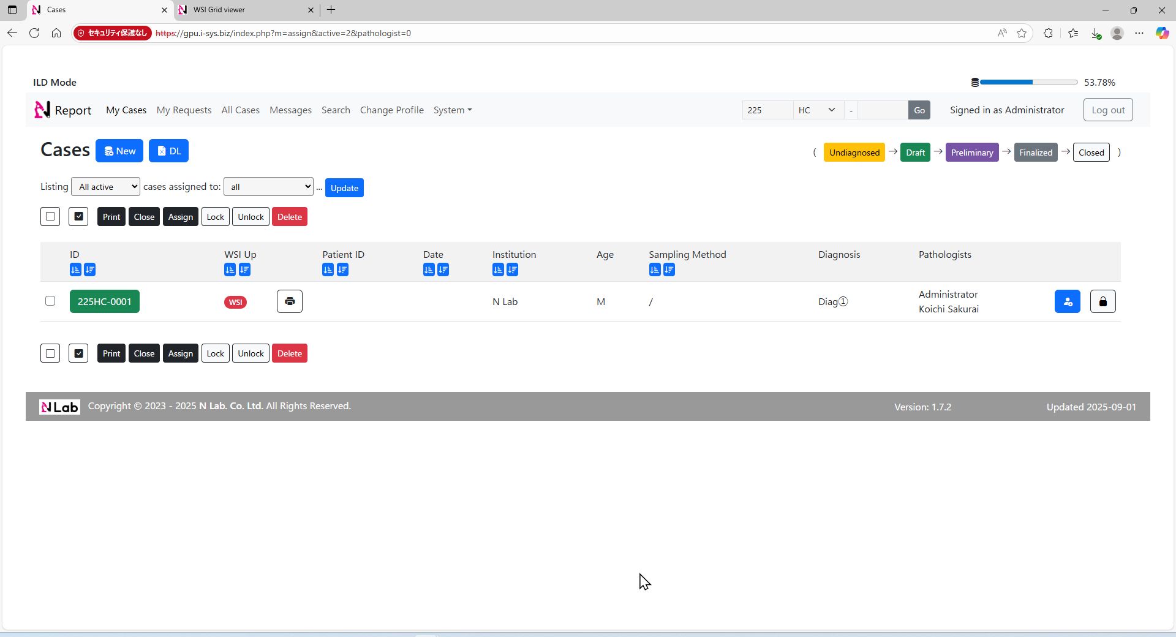Open the 'cases assigned to' dropdown
Image resolution: width=1176 pixels, height=637 pixels.
pos(268,187)
